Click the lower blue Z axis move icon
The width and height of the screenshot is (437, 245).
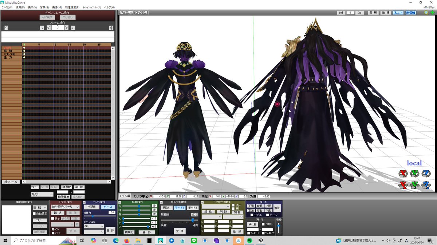pyautogui.click(x=426, y=185)
